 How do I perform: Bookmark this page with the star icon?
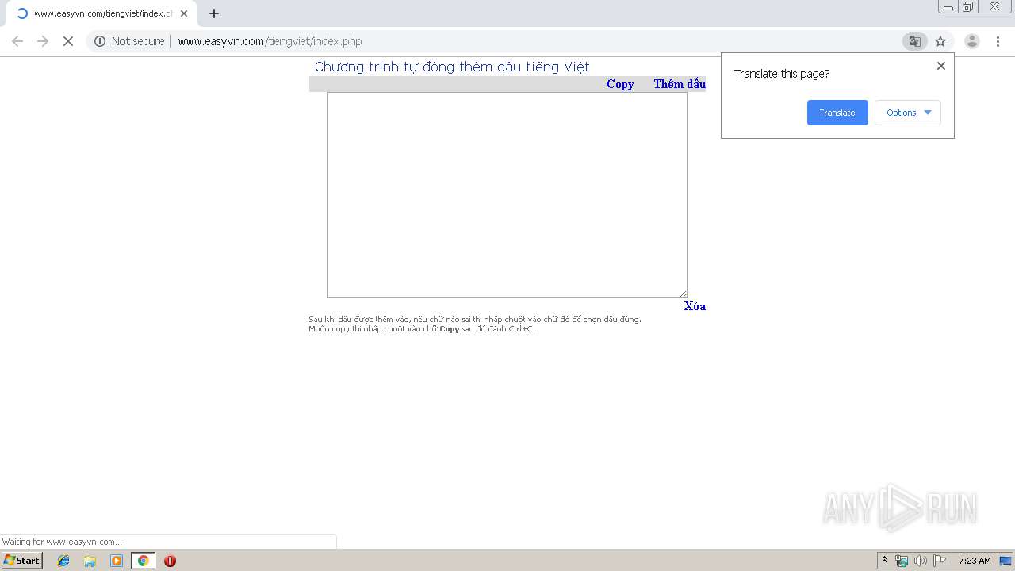click(940, 41)
